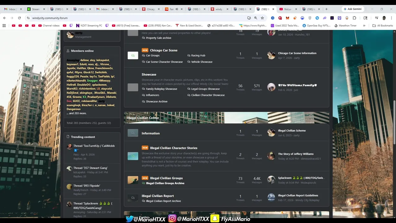Open Civilian Character Showcase subforum
Viewport: 396px width, 223px height.
(x=208, y=95)
